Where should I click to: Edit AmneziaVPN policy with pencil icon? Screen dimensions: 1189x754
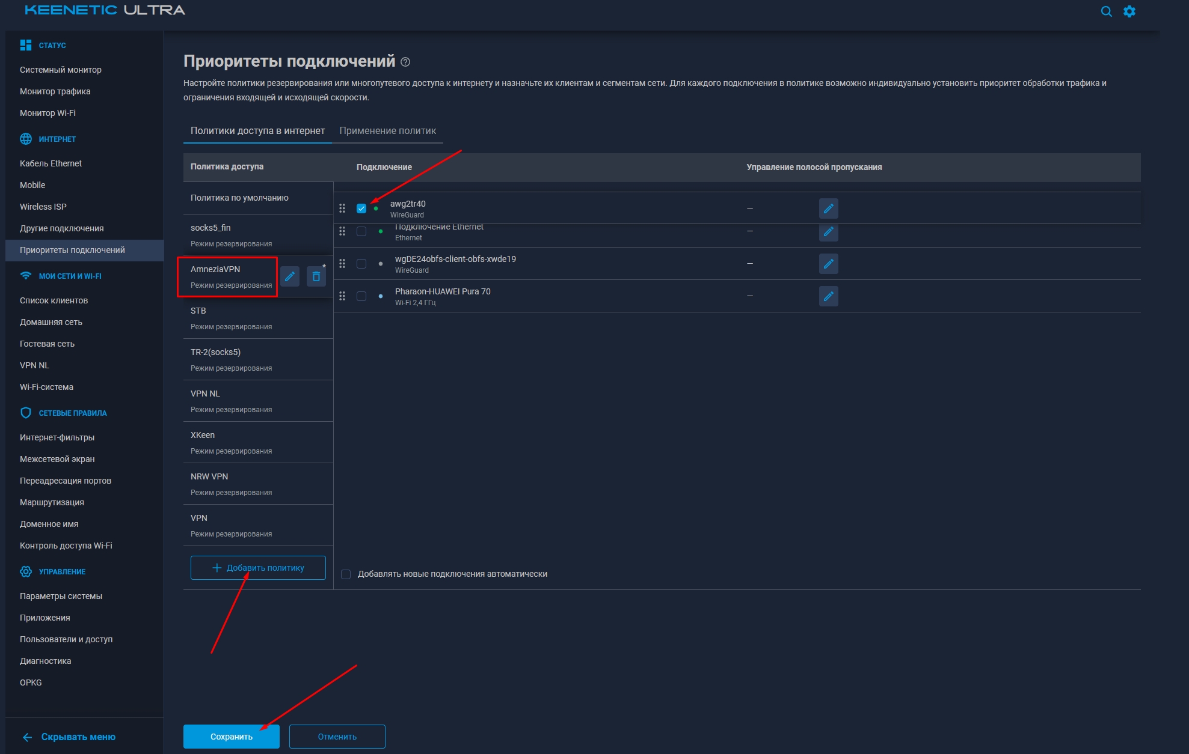pos(290,276)
